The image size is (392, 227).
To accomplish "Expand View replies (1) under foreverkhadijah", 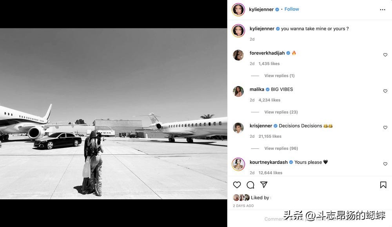I will tap(279, 76).
